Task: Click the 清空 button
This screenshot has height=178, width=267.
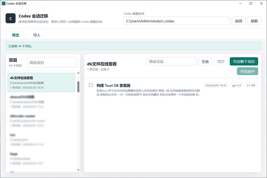Action: (x=221, y=62)
